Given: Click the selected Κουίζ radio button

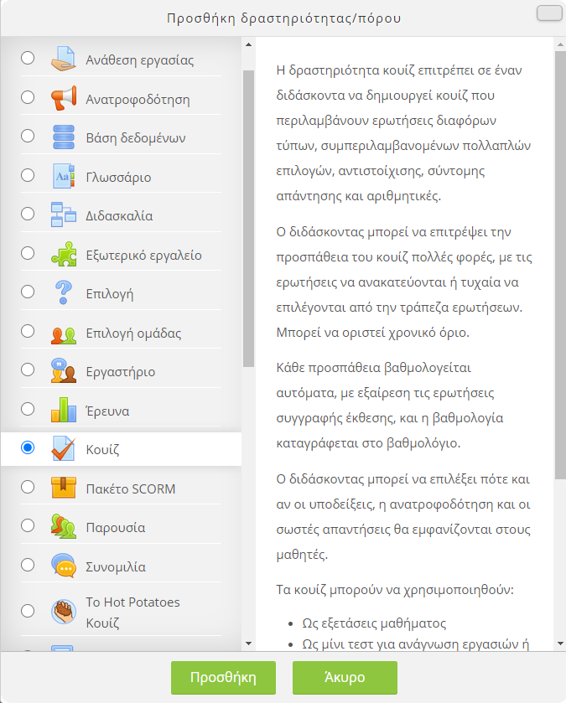Looking at the screenshot, I should 28,447.
